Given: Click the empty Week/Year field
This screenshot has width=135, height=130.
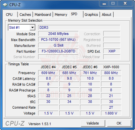Looking at the screenshot, I should click(x=112, y=57).
